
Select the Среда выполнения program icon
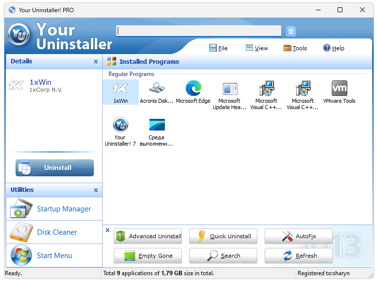(x=156, y=132)
